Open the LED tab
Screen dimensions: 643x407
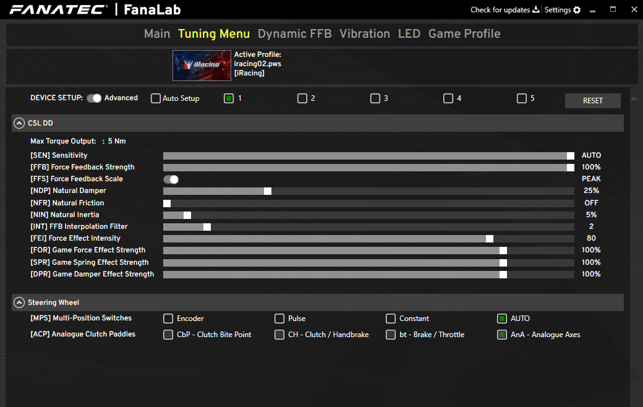[409, 33]
